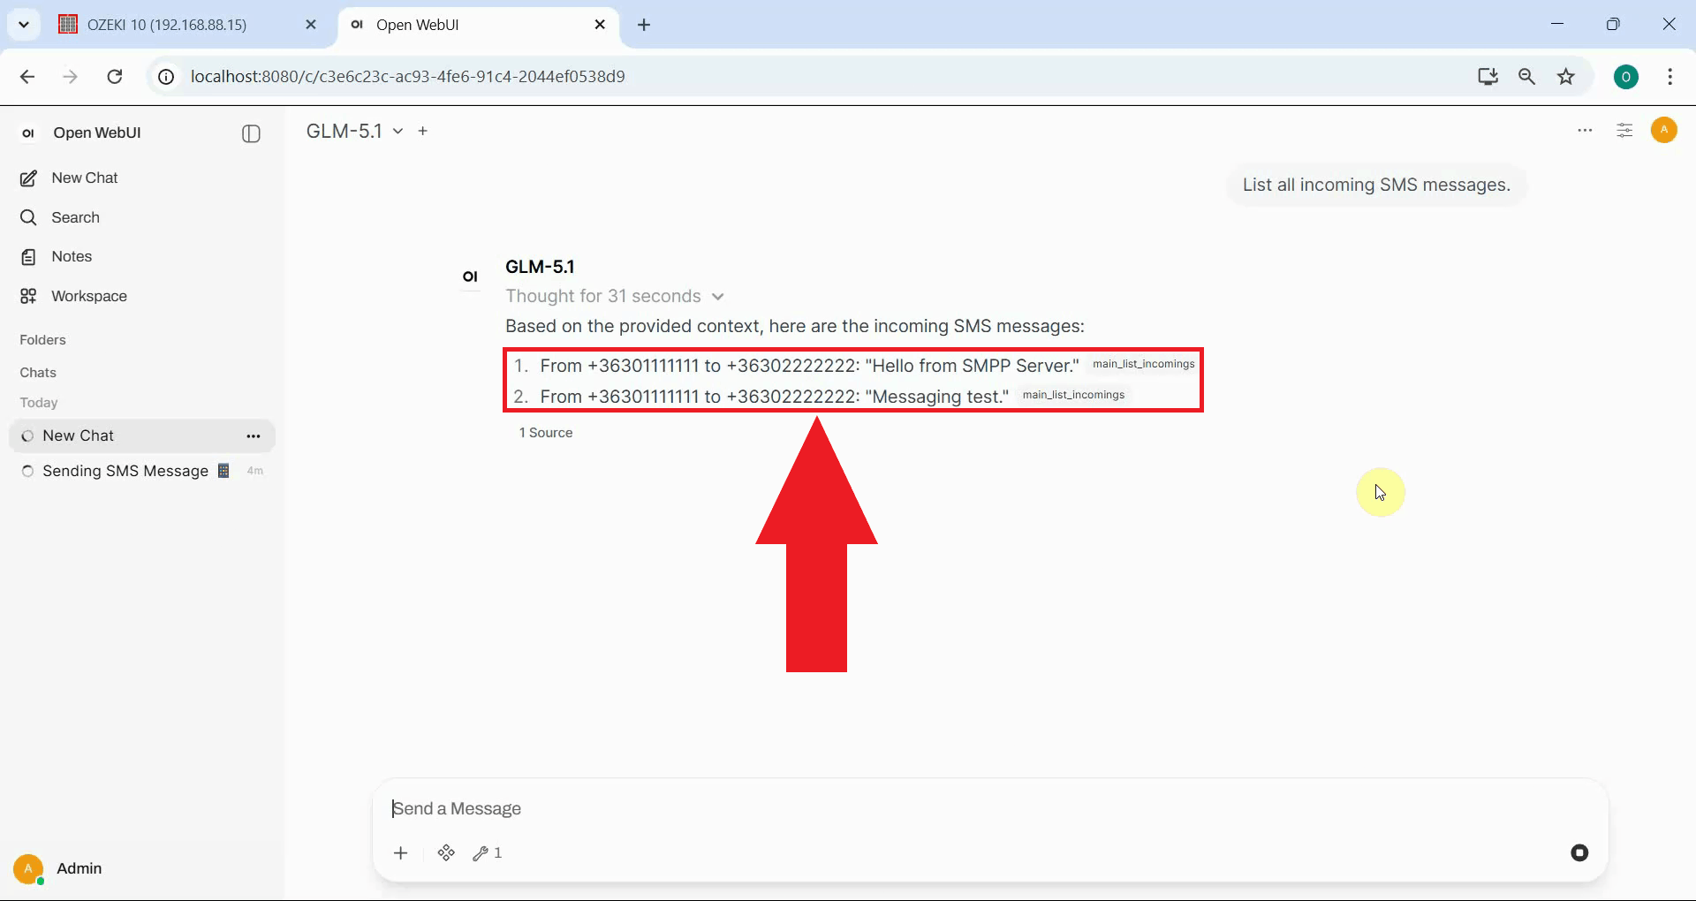The image size is (1696, 901).
Task: Click Today label in sidebar
Action: coord(39,403)
